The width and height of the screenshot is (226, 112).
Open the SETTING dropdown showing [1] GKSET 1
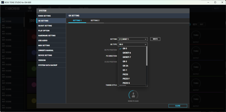(x=132, y=39)
